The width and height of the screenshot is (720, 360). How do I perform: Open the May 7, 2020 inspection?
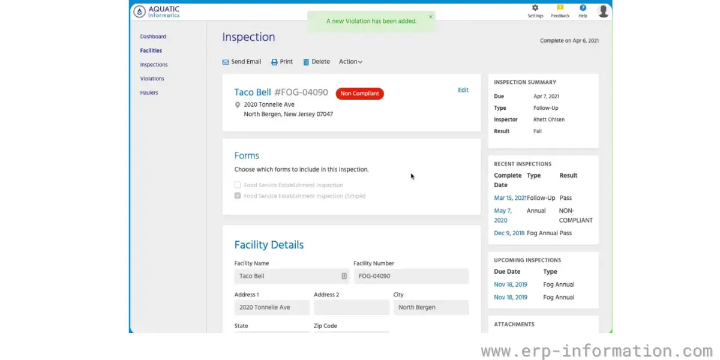pyautogui.click(x=503, y=215)
